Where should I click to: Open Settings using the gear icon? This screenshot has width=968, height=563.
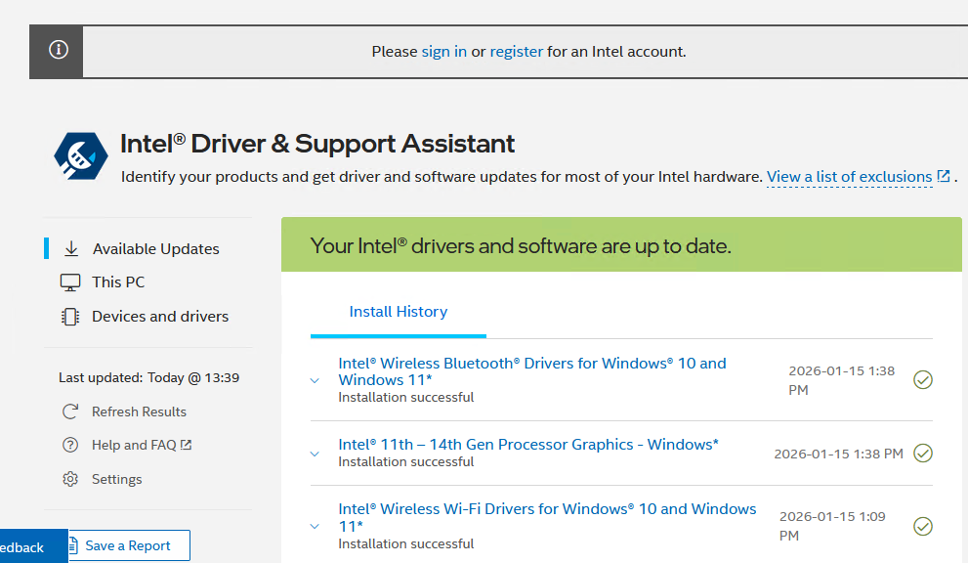point(69,479)
